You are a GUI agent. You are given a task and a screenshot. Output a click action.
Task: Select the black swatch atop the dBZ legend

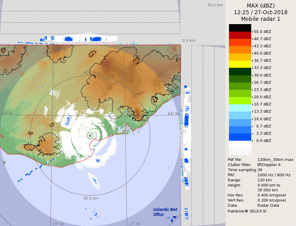(x=240, y=28)
